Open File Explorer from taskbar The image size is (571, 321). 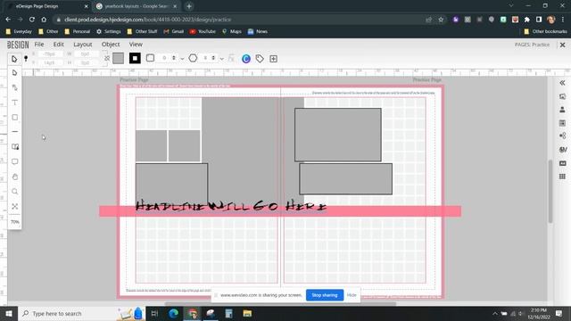pyautogui.click(x=247, y=313)
